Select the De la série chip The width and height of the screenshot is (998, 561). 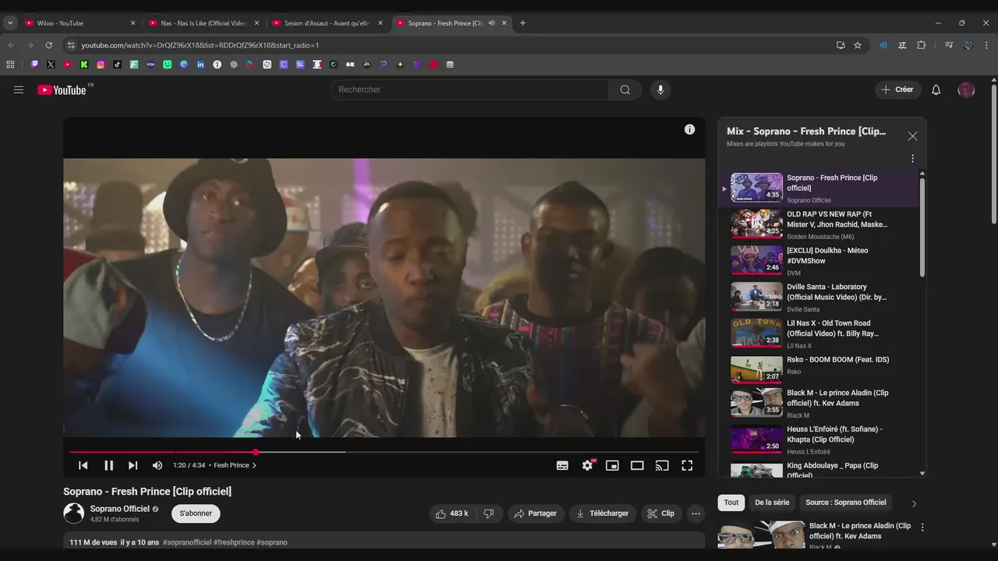click(x=772, y=503)
